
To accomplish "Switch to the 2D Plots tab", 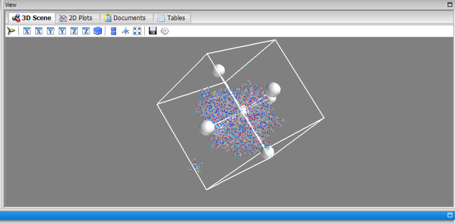I will (77, 18).
